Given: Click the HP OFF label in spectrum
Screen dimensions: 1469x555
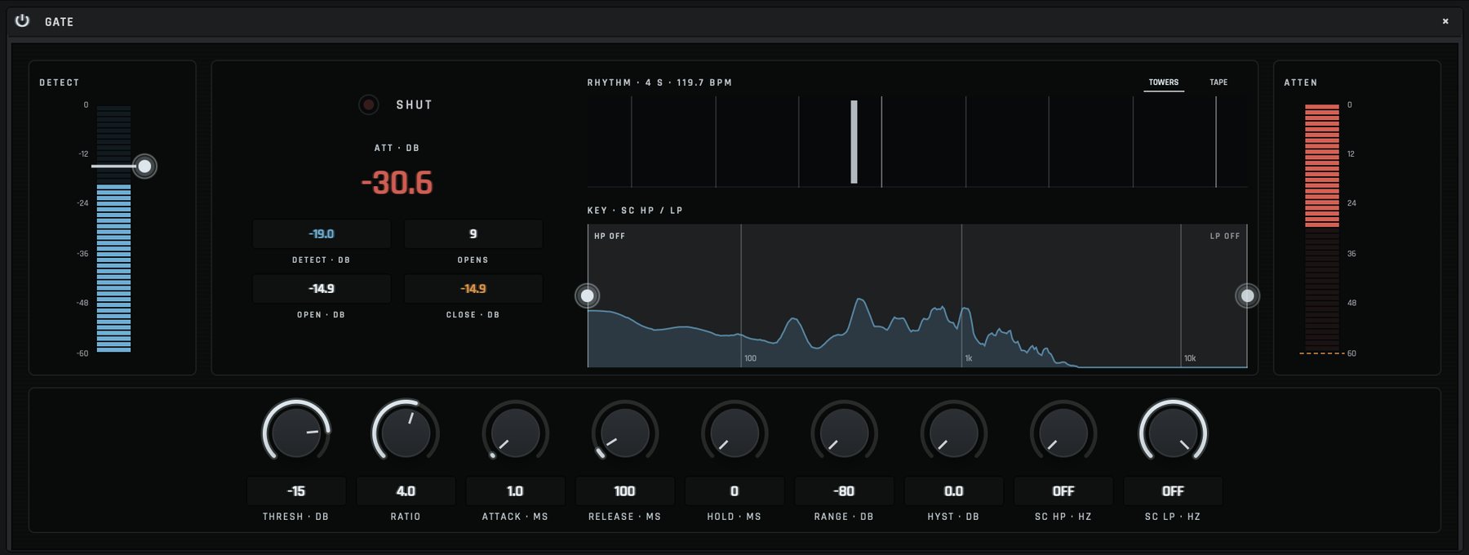Looking at the screenshot, I should point(610,236).
